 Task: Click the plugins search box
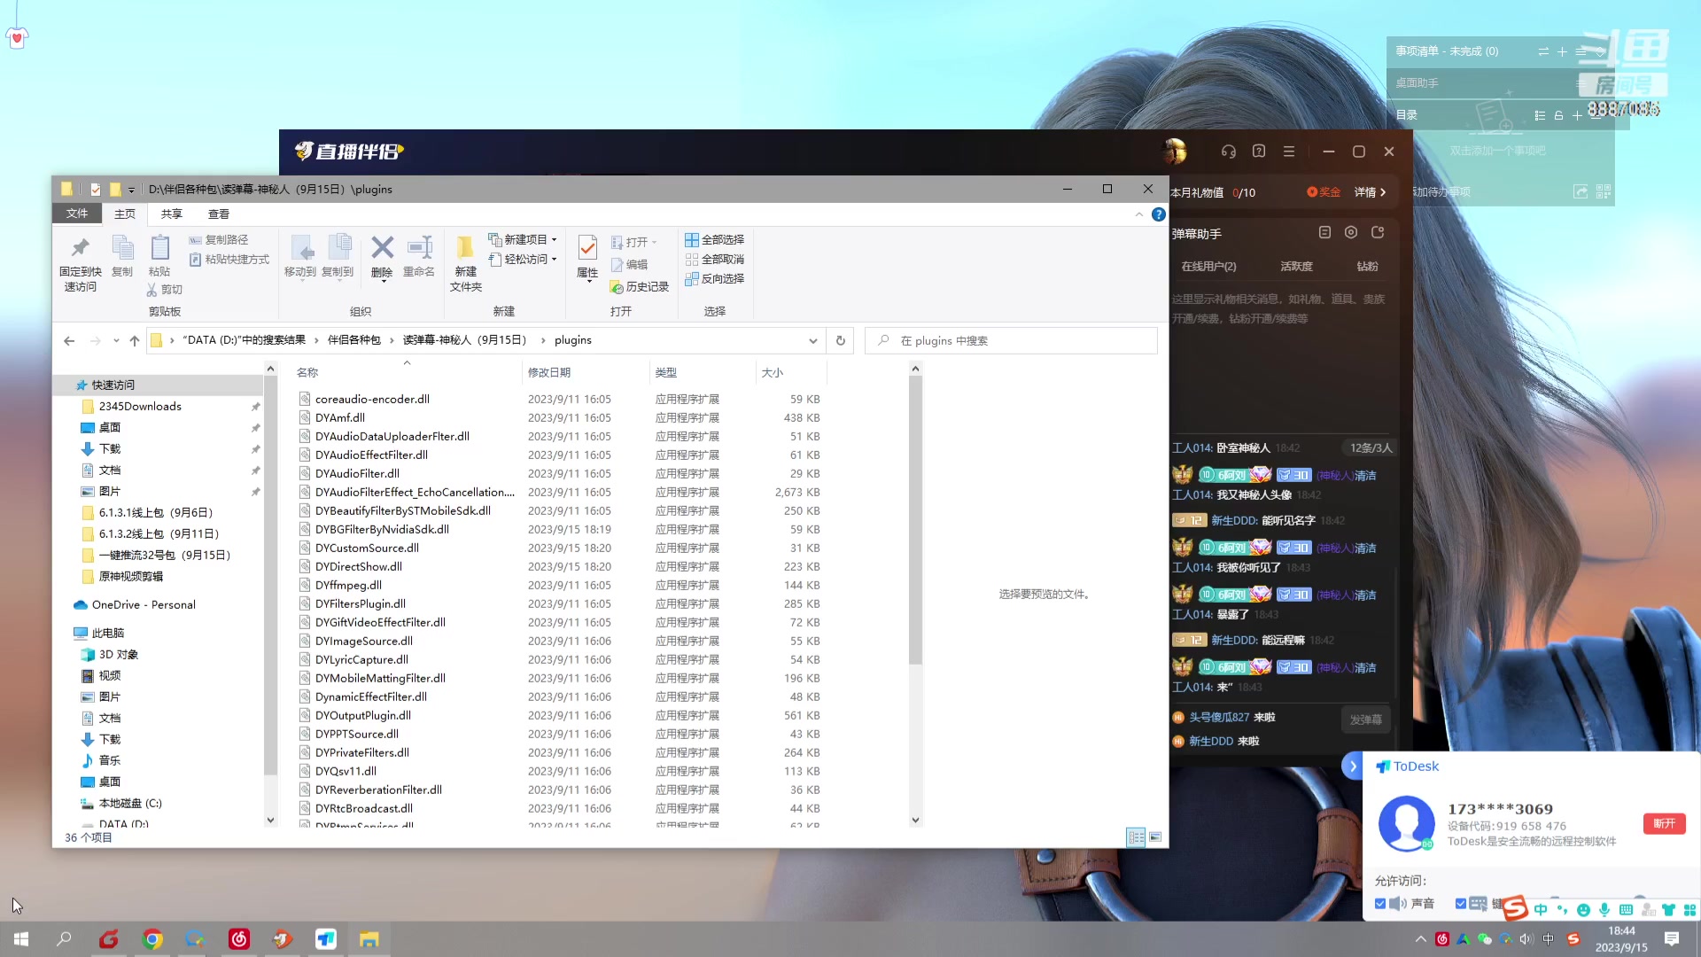(x=1011, y=340)
